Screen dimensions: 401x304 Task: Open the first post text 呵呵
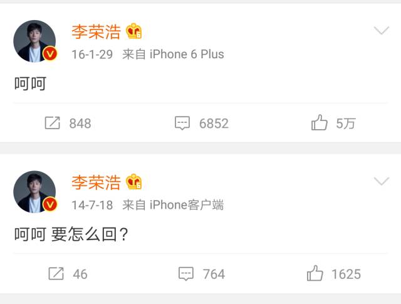click(30, 83)
